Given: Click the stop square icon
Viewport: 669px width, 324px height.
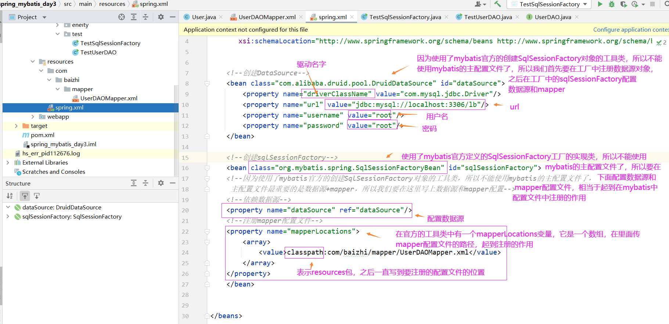Looking at the screenshot, I should 652,4.
